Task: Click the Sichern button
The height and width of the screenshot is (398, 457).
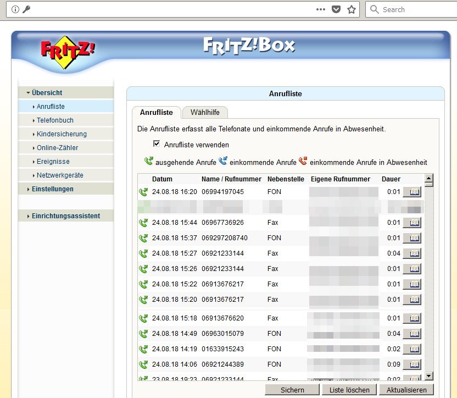Action: [292, 390]
